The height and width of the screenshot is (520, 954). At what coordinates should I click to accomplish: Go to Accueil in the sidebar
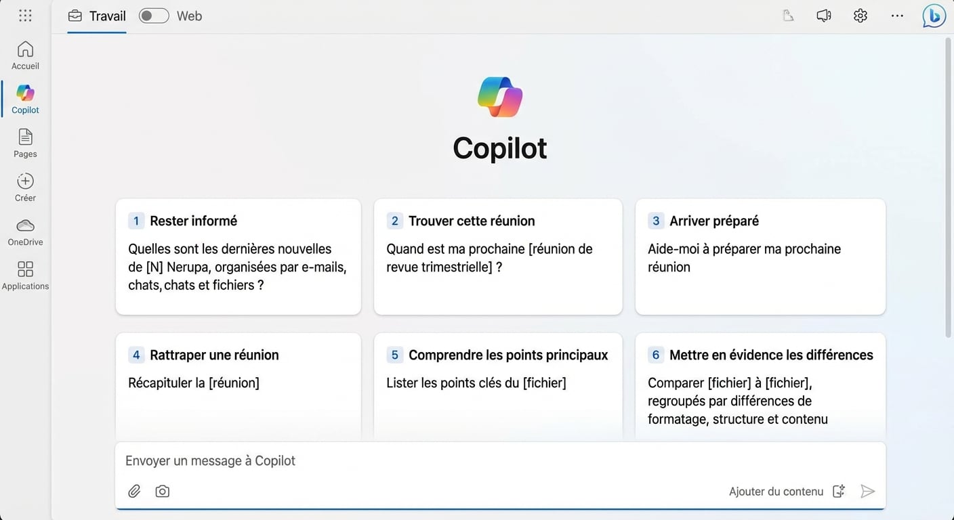coord(25,54)
